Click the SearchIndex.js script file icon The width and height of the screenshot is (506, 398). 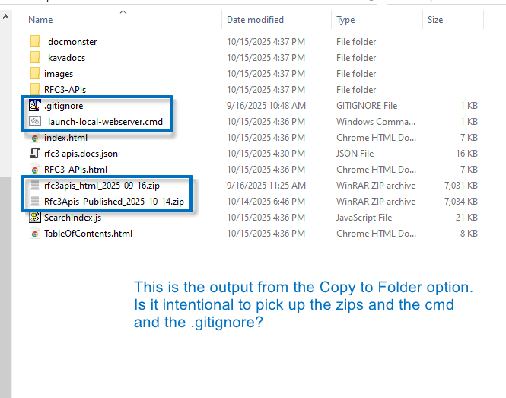[34, 218]
